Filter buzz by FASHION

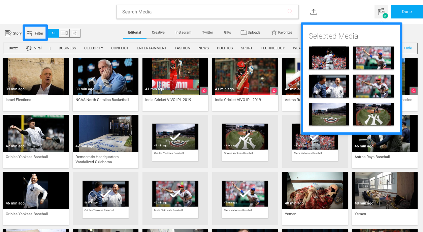click(183, 48)
